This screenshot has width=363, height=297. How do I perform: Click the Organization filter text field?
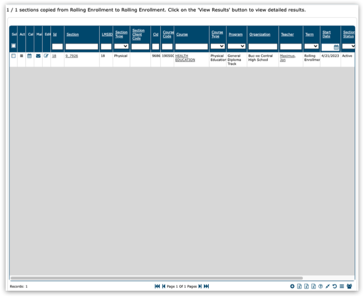click(x=263, y=47)
